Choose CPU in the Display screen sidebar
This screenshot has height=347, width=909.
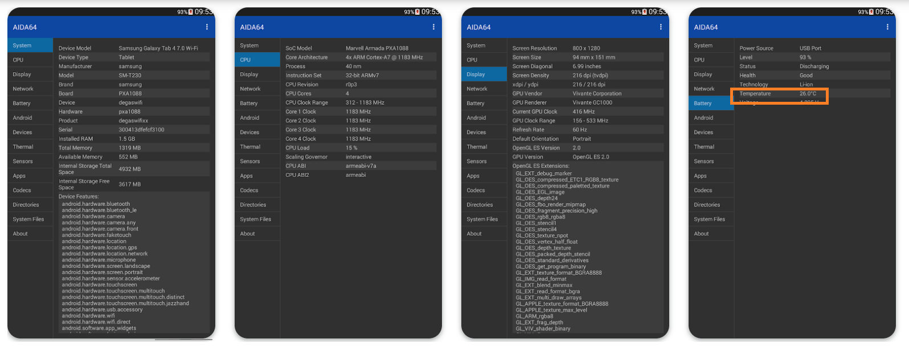pyautogui.click(x=484, y=60)
